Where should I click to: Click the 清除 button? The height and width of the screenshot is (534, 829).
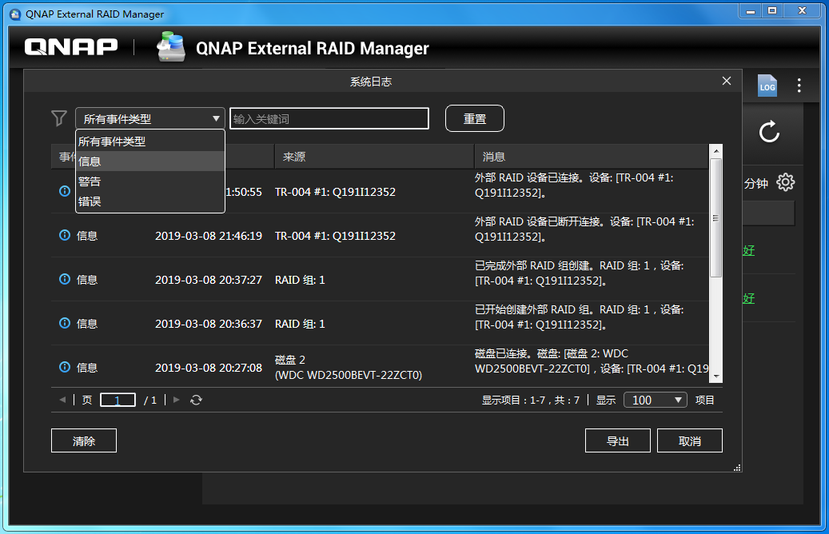83,441
